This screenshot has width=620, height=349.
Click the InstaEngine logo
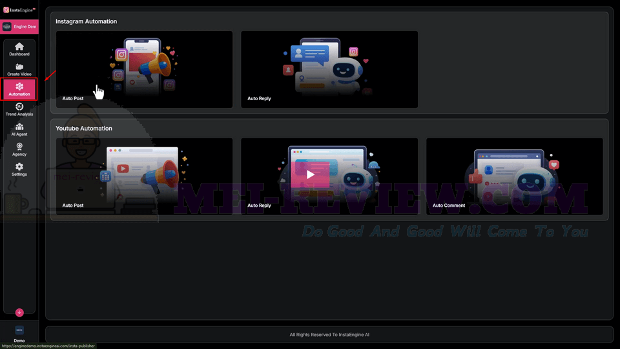click(x=19, y=10)
